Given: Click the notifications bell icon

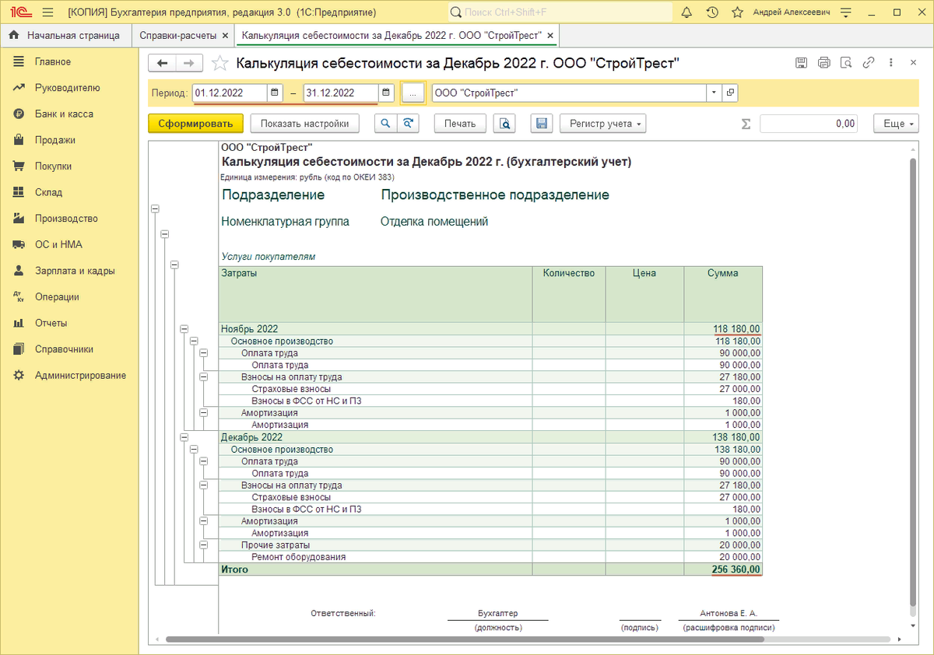Looking at the screenshot, I should coord(686,12).
